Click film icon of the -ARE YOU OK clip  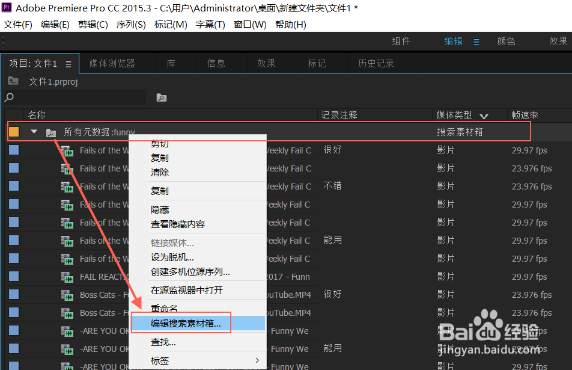pyautogui.click(x=66, y=330)
